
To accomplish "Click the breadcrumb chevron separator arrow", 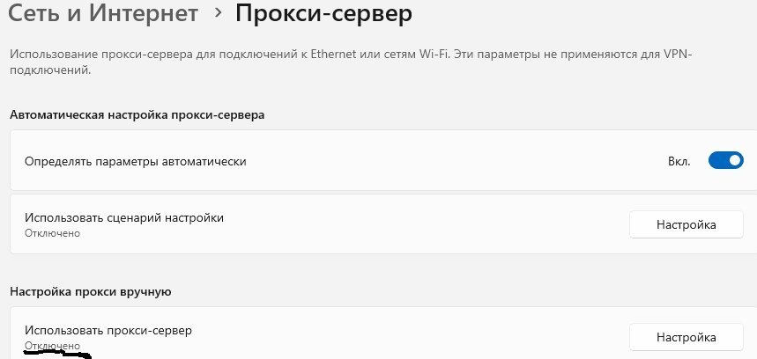I will click(219, 13).
